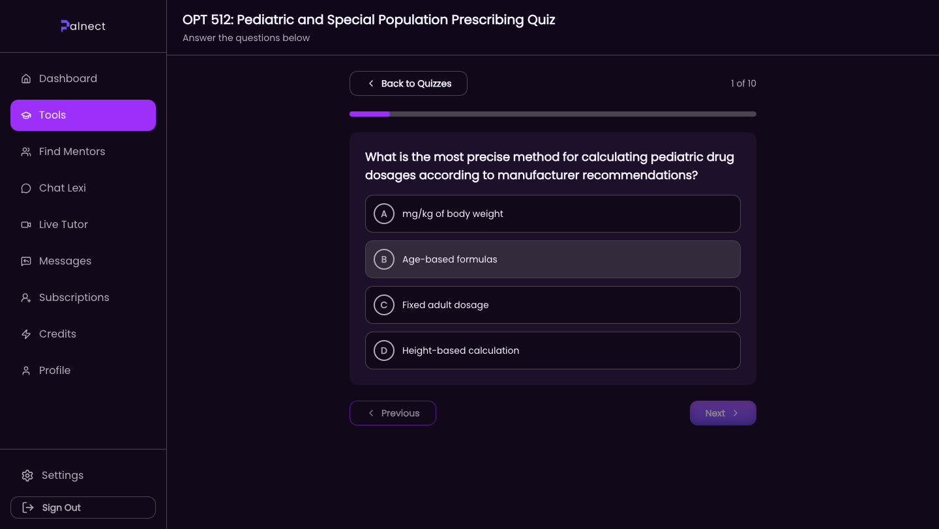Click the Settings gear icon
Viewport: 939px width, 529px height.
point(27,476)
